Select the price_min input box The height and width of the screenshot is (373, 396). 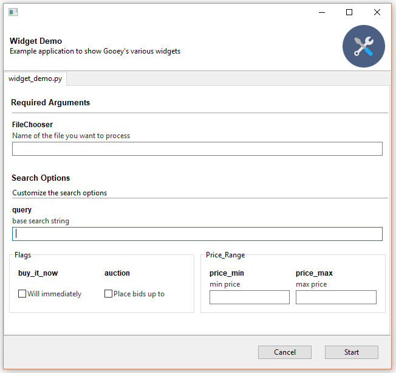[249, 297]
